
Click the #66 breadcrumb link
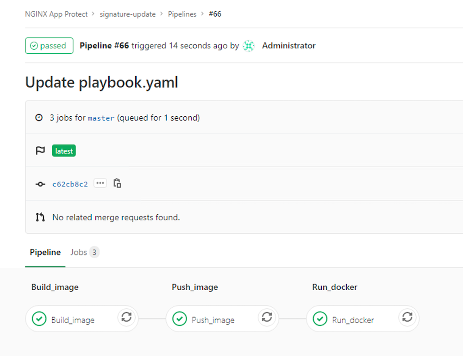(215, 14)
